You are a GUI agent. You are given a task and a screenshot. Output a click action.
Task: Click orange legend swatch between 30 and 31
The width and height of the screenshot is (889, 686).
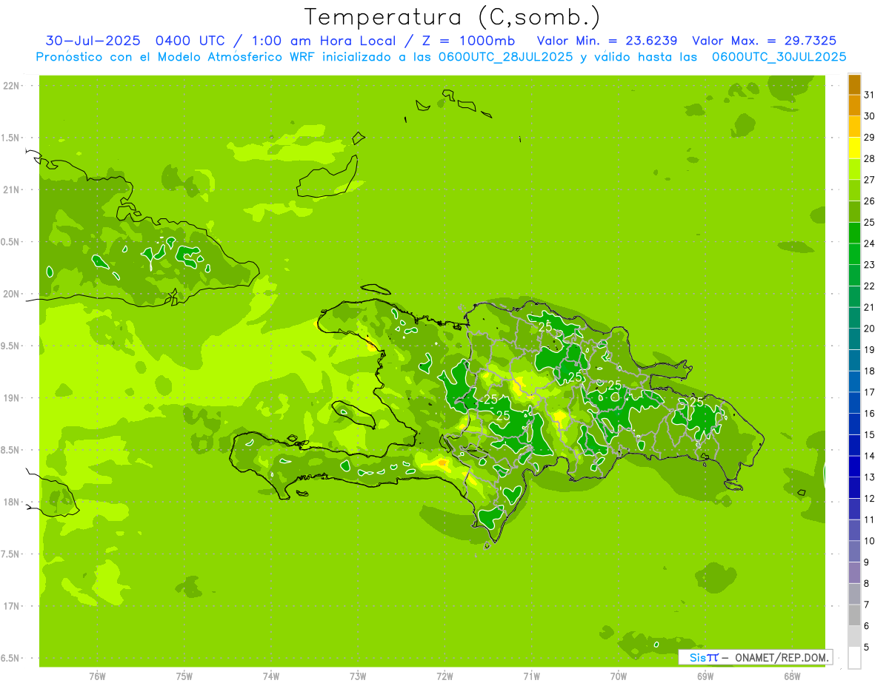pyautogui.click(x=854, y=105)
